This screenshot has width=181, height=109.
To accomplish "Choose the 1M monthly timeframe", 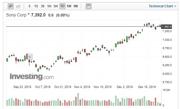I will (x=76, y=6).
